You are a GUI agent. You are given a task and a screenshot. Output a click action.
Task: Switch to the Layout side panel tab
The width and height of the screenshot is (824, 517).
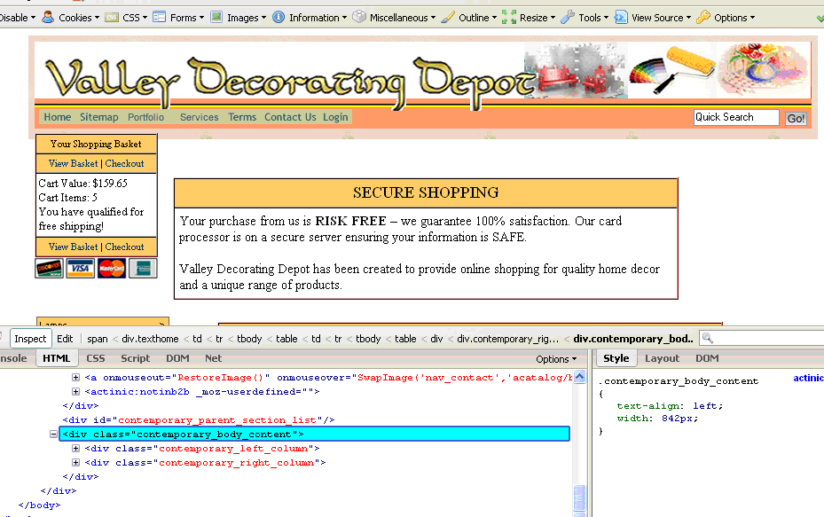pyautogui.click(x=662, y=358)
